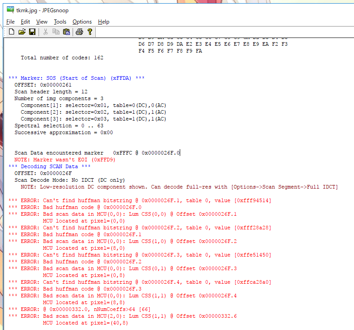Open the Tools menu

click(x=60, y=22)
